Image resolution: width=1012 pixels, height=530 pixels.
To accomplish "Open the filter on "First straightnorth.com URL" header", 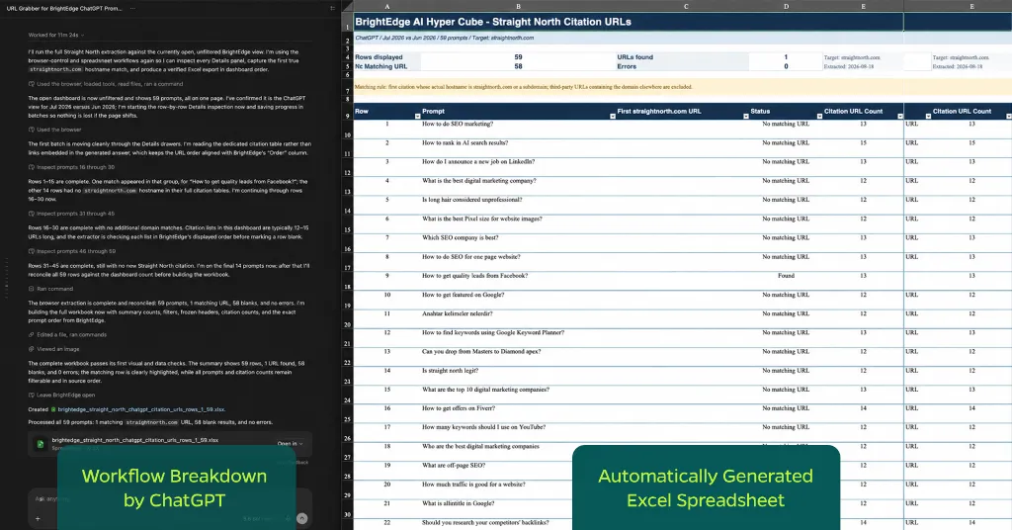I will click(745, 117).
